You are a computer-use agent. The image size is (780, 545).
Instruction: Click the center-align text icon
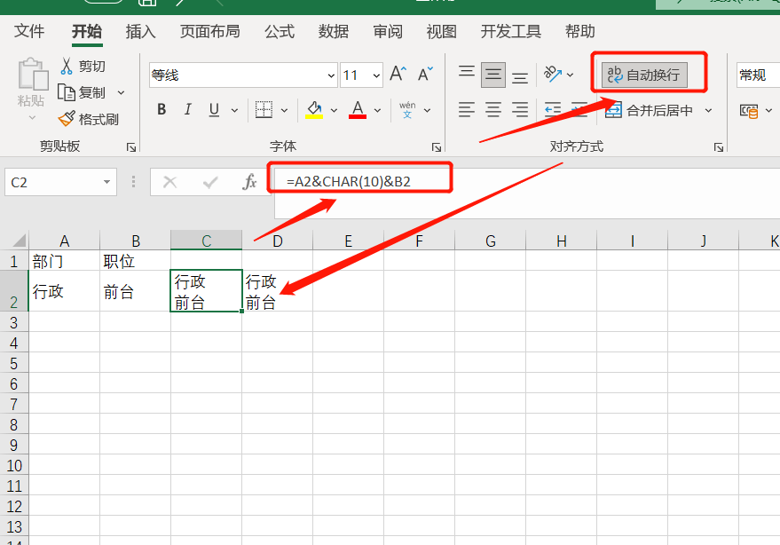pos(492,109)
